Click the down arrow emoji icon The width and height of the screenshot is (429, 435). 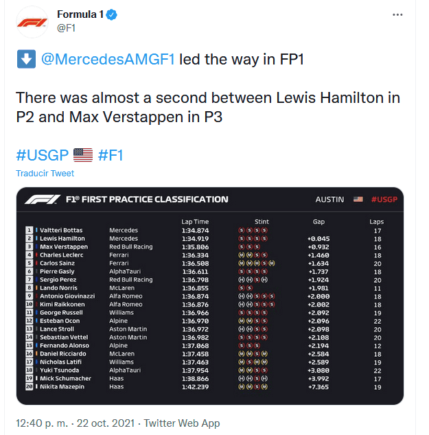[x=26, y=60]
